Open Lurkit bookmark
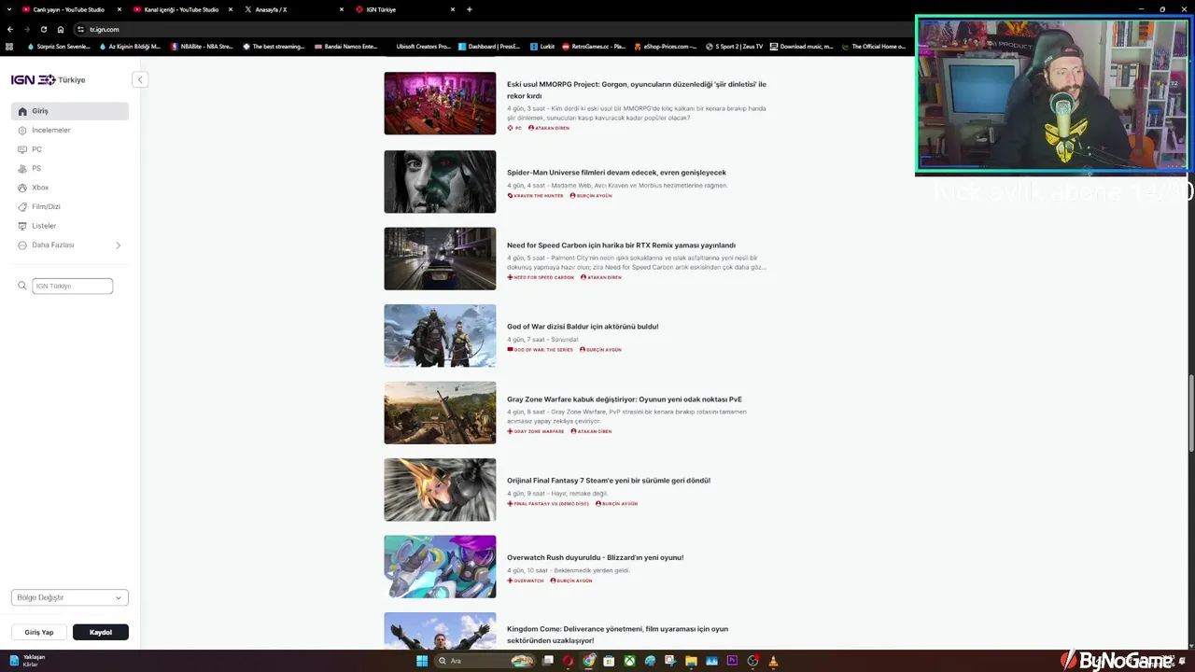Screen dimensions: 1195x672 coord(542,47)
